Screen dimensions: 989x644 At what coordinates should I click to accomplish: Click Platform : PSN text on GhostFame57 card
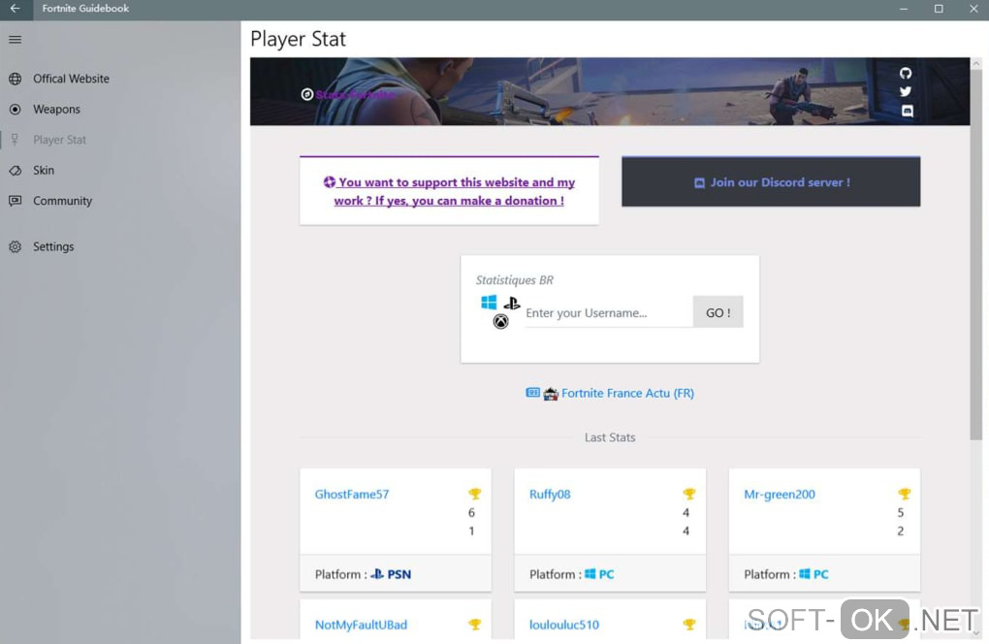coord(363,574)
